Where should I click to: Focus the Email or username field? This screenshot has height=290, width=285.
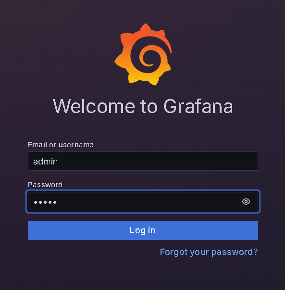coord(143,161)
